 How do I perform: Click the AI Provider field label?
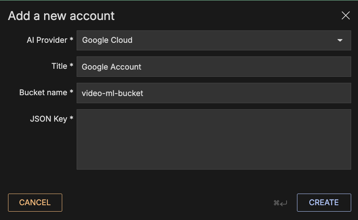point(47,40)
